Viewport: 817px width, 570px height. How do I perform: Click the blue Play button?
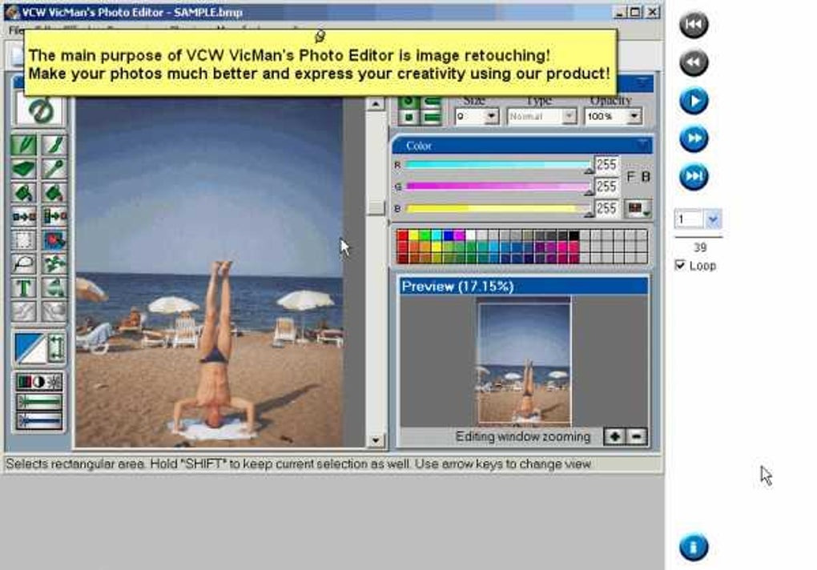click(x=694, y=100)
